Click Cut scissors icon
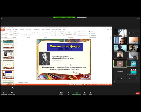141x112 pixels. coord(6,32)
